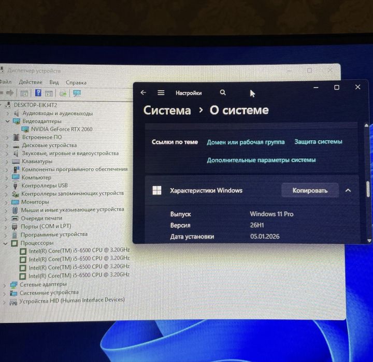373x362 pixels.
Task: Select the DESKTOP-EIKJ4T2 computer node
Action: 35,105
